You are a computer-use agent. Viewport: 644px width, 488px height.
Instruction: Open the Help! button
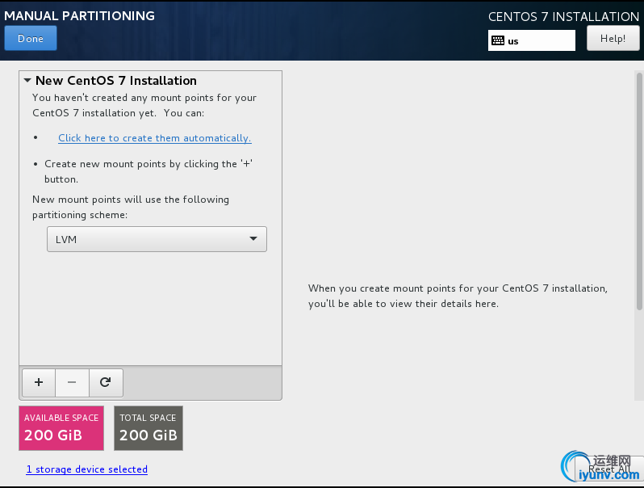point(613,38)
